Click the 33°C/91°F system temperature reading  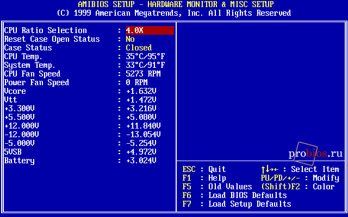(x=145, y=65)
